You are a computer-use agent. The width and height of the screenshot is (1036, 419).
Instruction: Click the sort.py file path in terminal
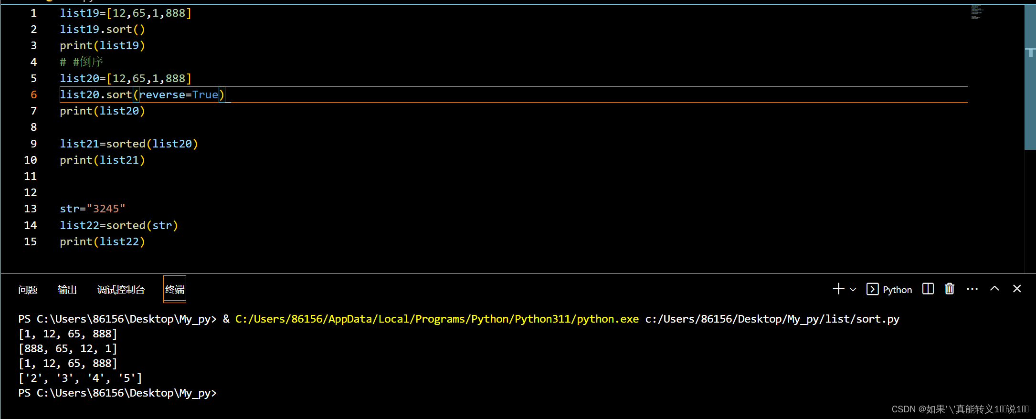tap(772, 319)
